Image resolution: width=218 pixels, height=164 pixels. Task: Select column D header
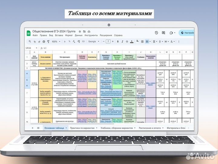coord(82,52)
